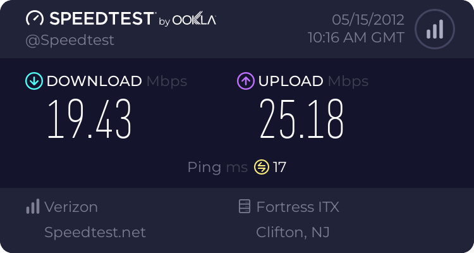Click the Verizon signal bars icon
The height and width of the screenshot is (253, 474).
coord(32,207)
